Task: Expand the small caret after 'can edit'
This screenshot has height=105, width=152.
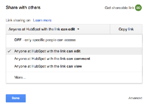Action: [78, 29]
